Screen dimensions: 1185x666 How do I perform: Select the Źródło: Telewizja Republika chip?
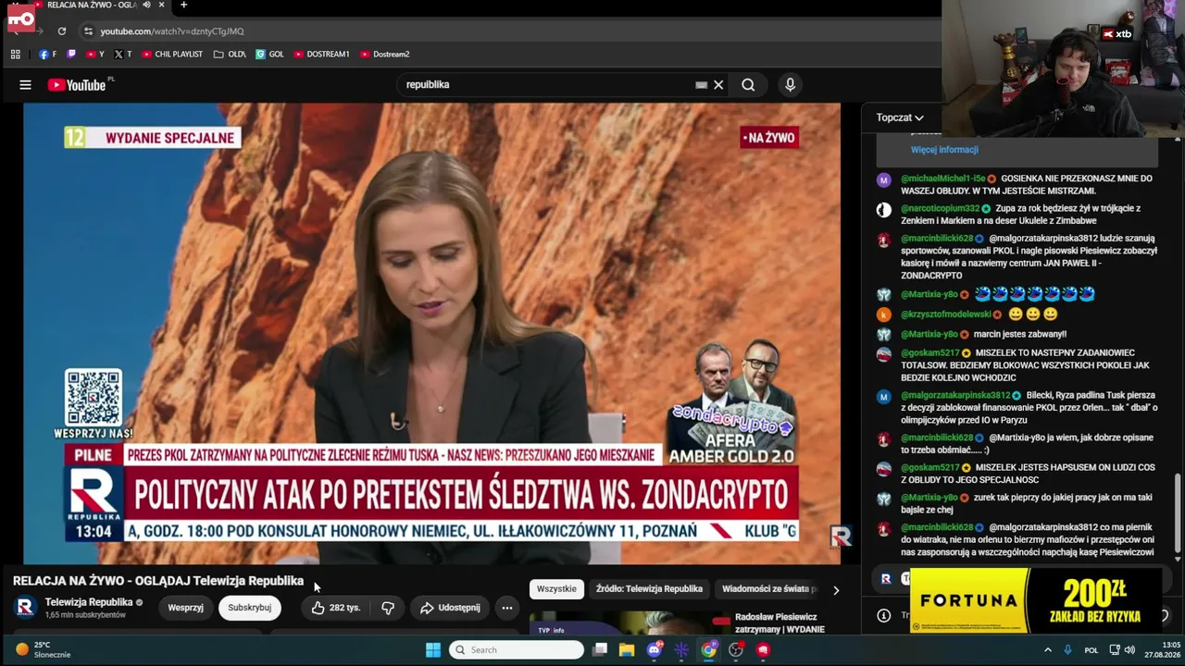pyautogui.click(x=649, y=589)
